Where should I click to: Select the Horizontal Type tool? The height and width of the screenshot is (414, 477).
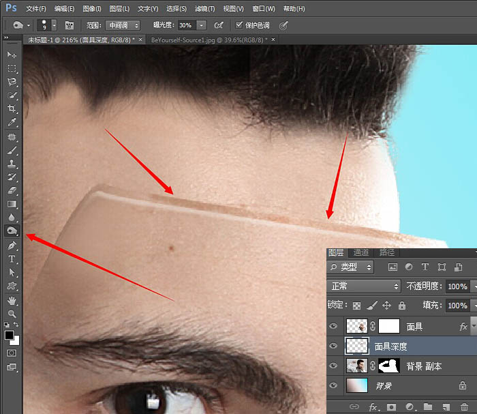[12, 259]
